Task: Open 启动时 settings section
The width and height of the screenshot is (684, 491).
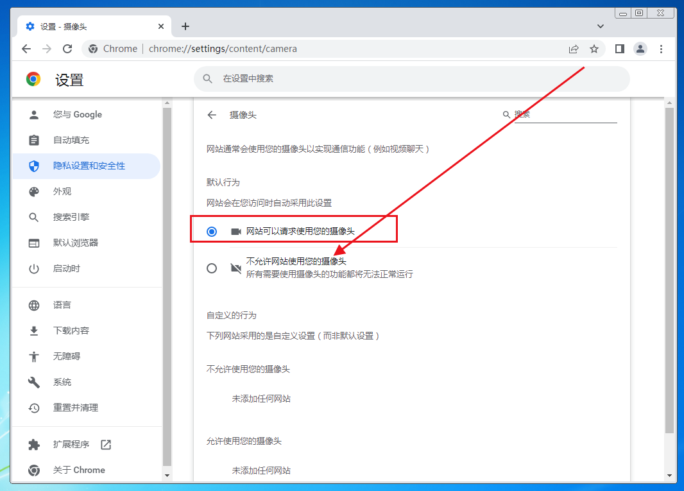Action: (x=87, y=269)
